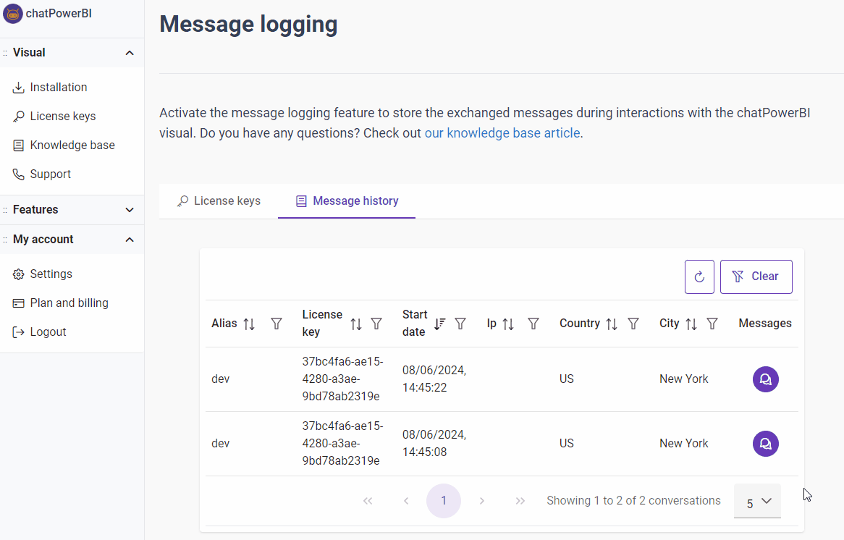Viewport: 844px width, 540px height.
Task: Go to the previous page
Action: [406, 501]
